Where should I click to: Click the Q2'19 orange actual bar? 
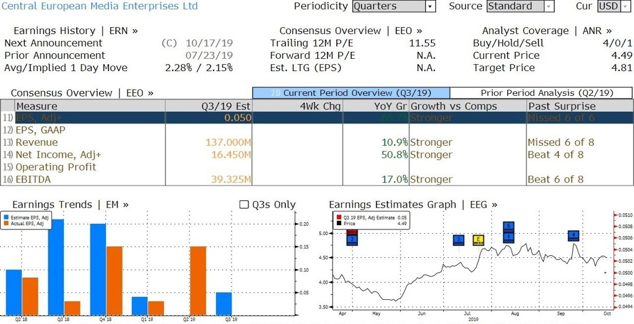(x=198, y=281)
